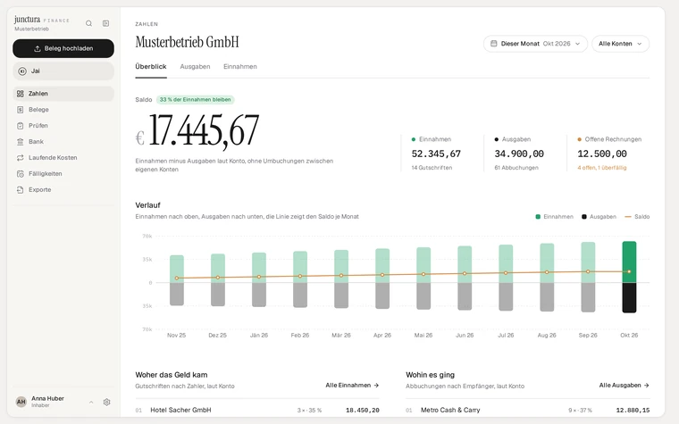
Task: Open the Dieser Monat period dropdown
Action: (x=535, y=44)
